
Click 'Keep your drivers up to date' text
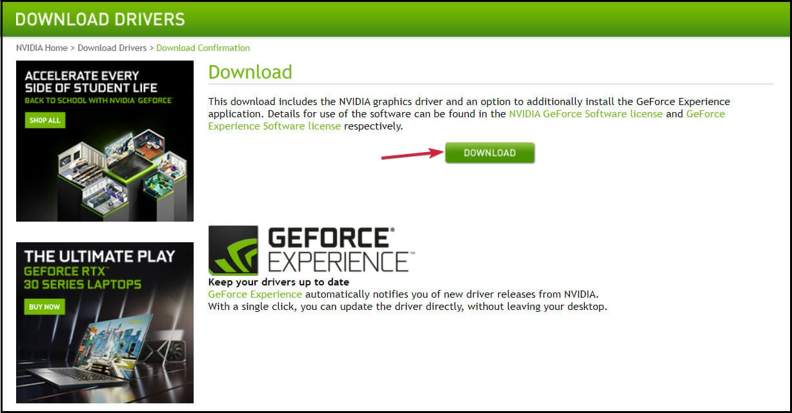coord(279,282)
